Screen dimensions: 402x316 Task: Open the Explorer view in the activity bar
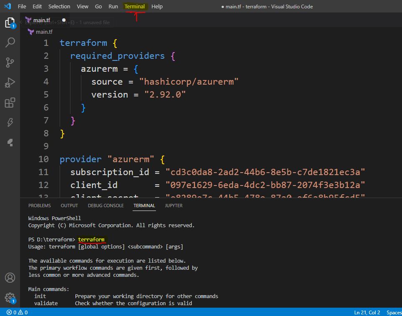(10, 23)
